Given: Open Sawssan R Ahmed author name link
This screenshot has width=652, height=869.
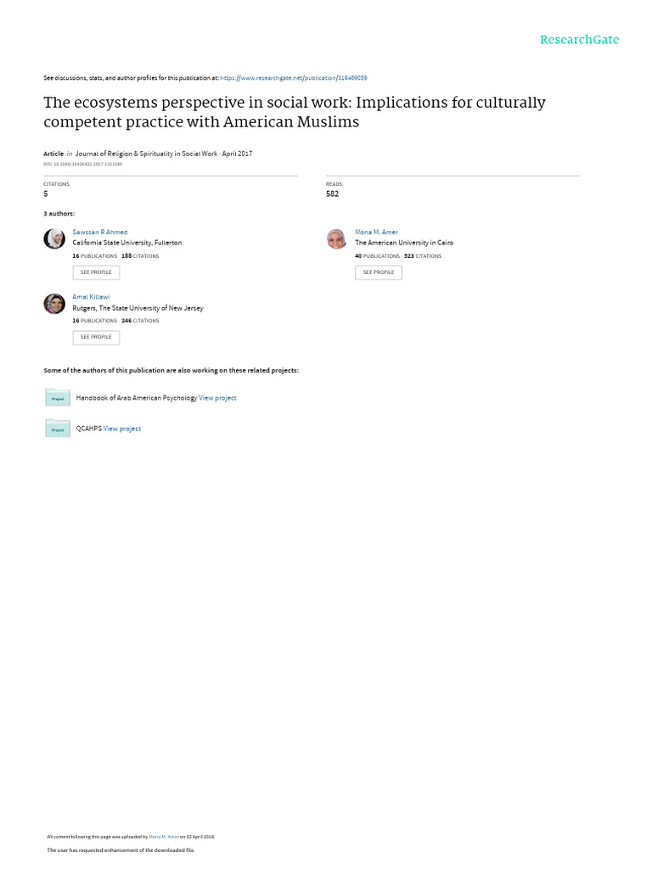Looking at the screenshot, I should (x=99, y=232).
